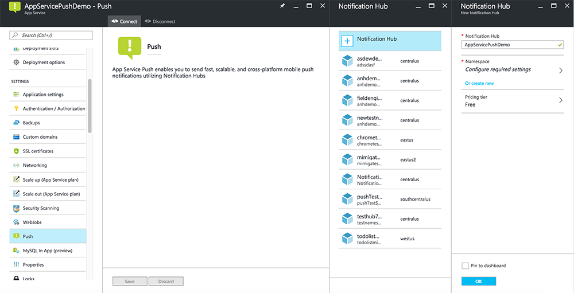574x293 pixels.
Task: Click Connect in the Push toolbar
Action: 124,22
